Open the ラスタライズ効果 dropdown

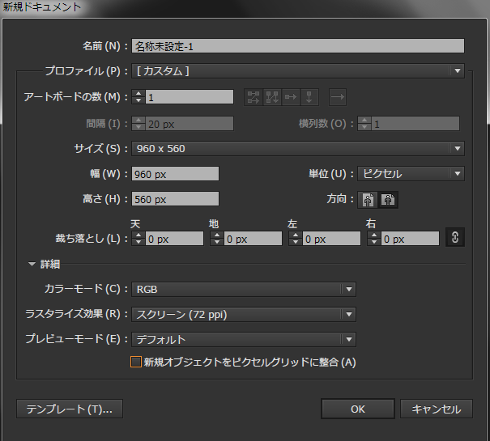[244, 315]
